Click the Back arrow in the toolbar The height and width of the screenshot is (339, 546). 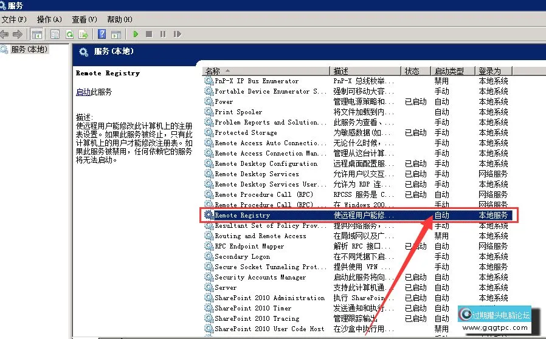[5, 34]
